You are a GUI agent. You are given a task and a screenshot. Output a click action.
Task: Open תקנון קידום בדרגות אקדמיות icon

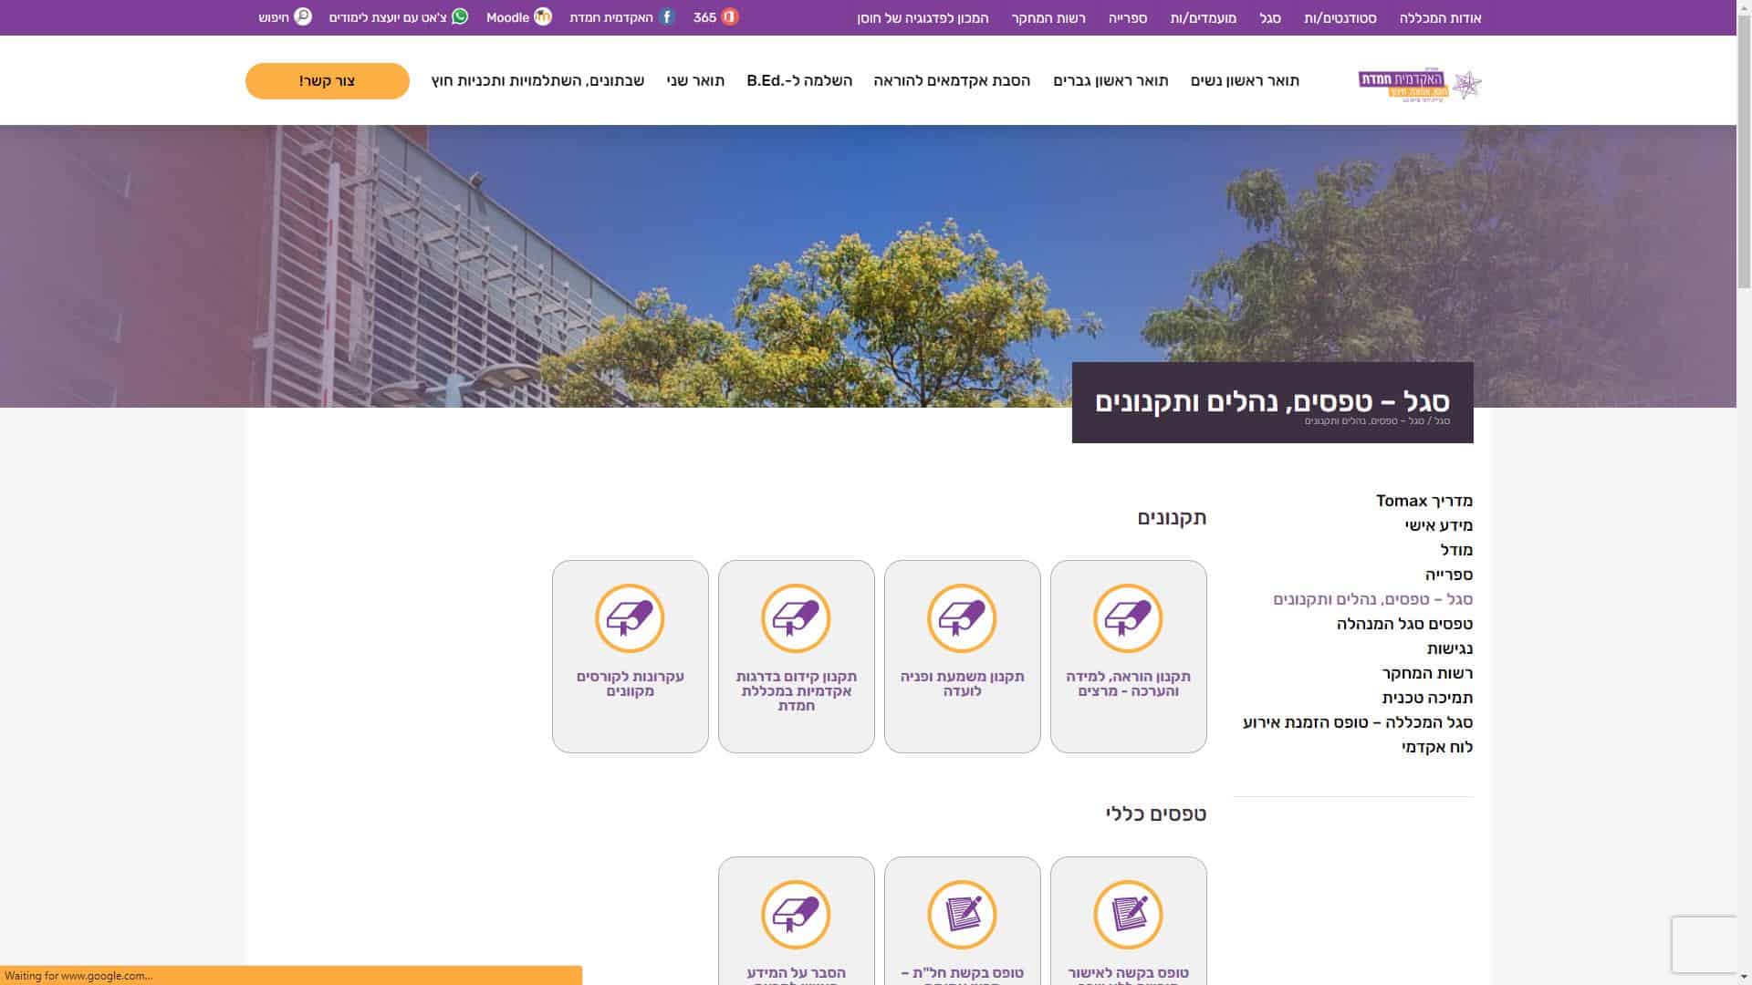click(x=796, y=618)
